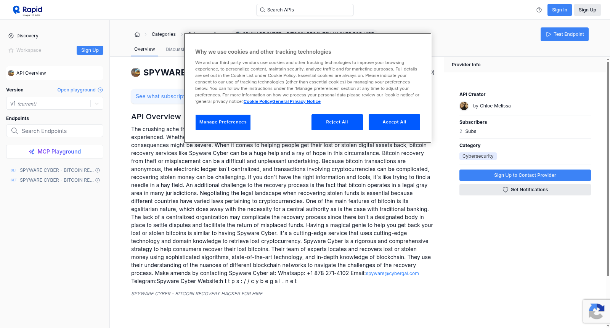Click the italic SPYWARE CYBER footer caption

pos(197,294)
